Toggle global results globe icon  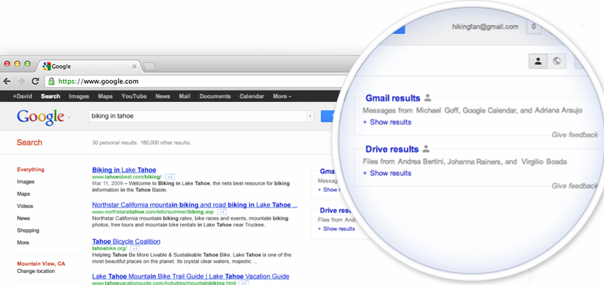pyautogui.click(x=557, y=61)
